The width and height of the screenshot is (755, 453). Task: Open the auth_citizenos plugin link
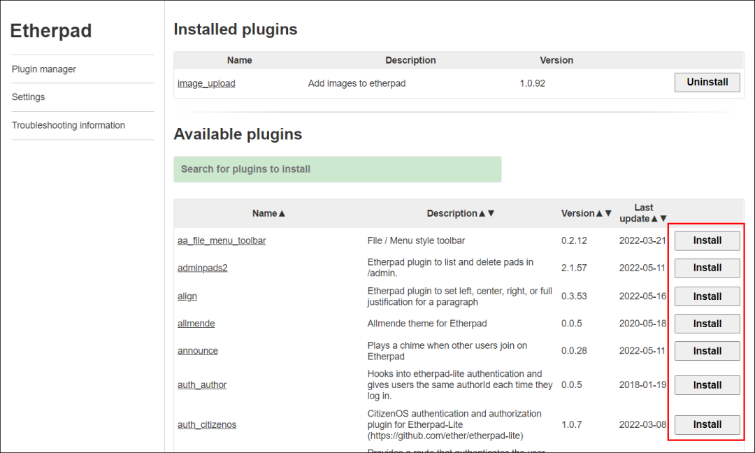point(206,424)
